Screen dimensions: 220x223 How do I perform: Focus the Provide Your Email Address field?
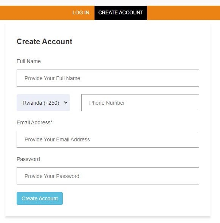[108, 139]
